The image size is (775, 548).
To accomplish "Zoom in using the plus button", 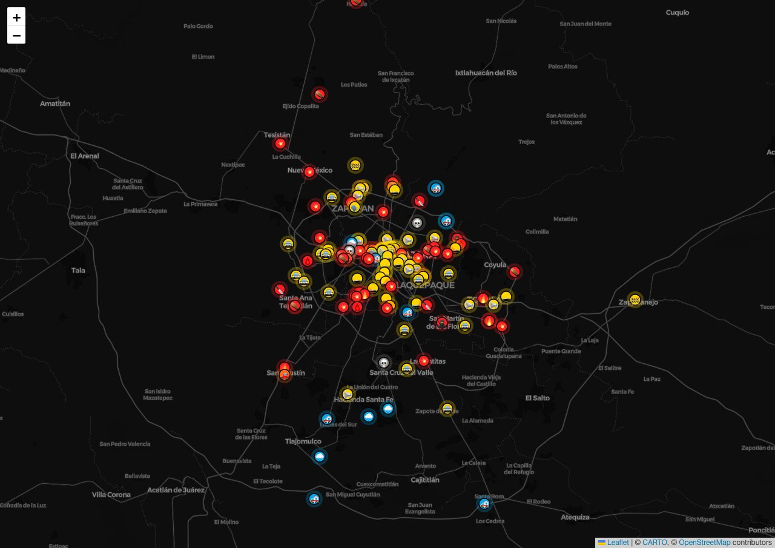I will [x=16, y=17].
